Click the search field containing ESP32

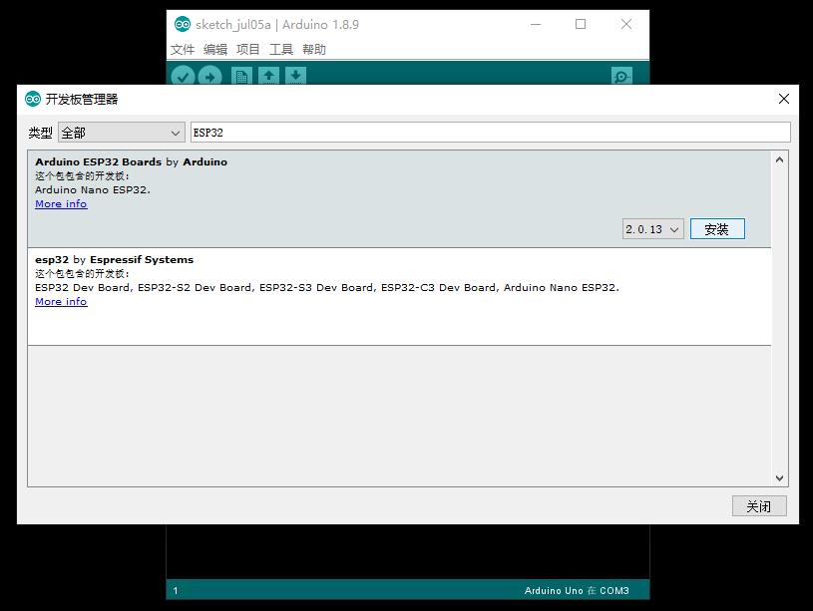tap(491, 133)
